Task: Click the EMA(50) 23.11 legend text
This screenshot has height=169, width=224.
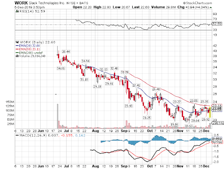Action: tap(29, 49)
